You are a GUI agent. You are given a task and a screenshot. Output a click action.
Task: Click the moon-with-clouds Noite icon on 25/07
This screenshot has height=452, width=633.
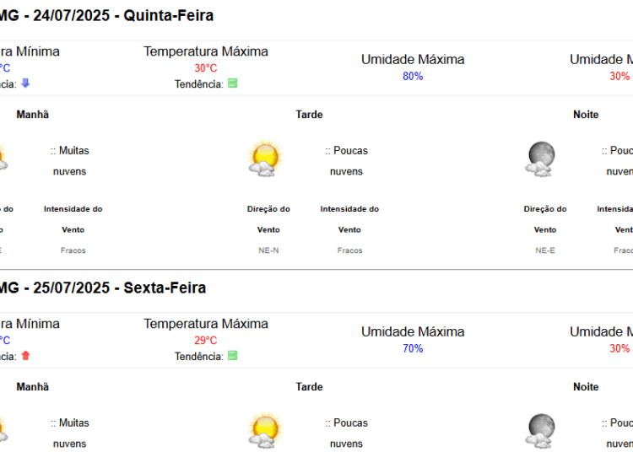(x=541, y=431)
